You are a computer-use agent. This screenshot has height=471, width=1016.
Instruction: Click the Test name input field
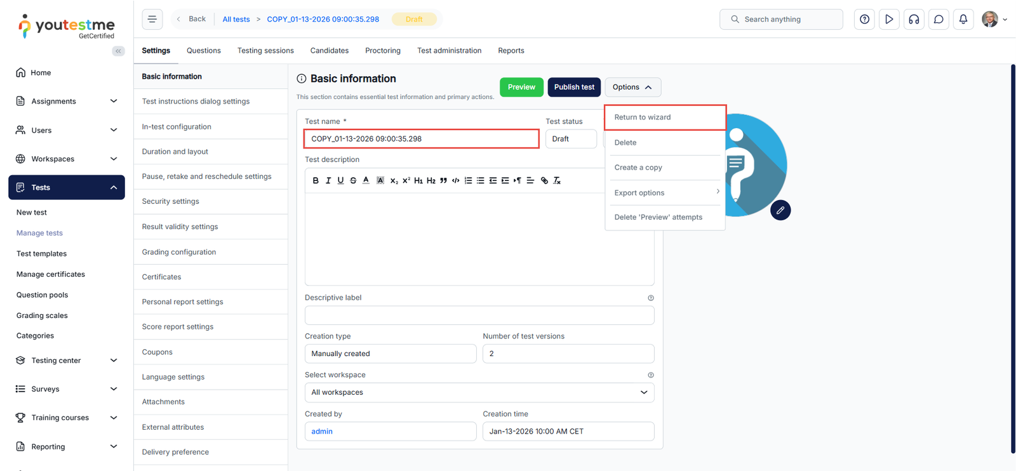tap(422, 139)
